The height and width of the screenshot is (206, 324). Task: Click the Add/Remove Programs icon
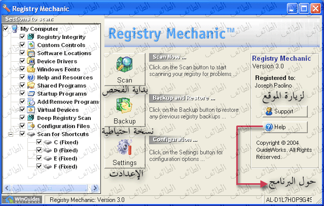[x=31, y=101]
